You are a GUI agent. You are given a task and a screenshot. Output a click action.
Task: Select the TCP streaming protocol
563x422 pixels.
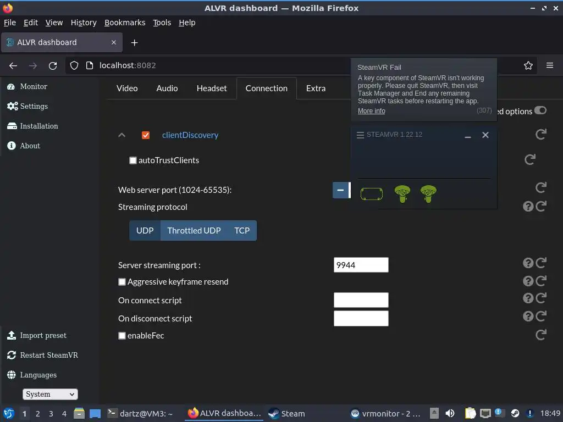coord(242,230)
